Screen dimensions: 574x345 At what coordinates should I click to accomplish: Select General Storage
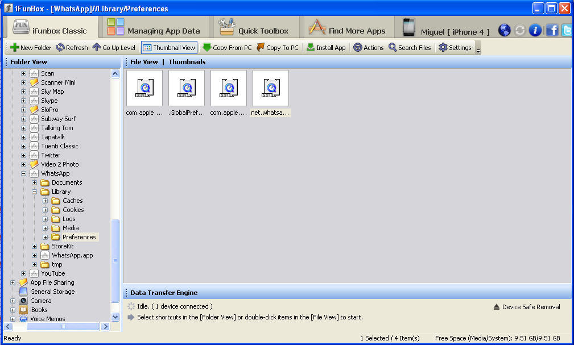52,292
